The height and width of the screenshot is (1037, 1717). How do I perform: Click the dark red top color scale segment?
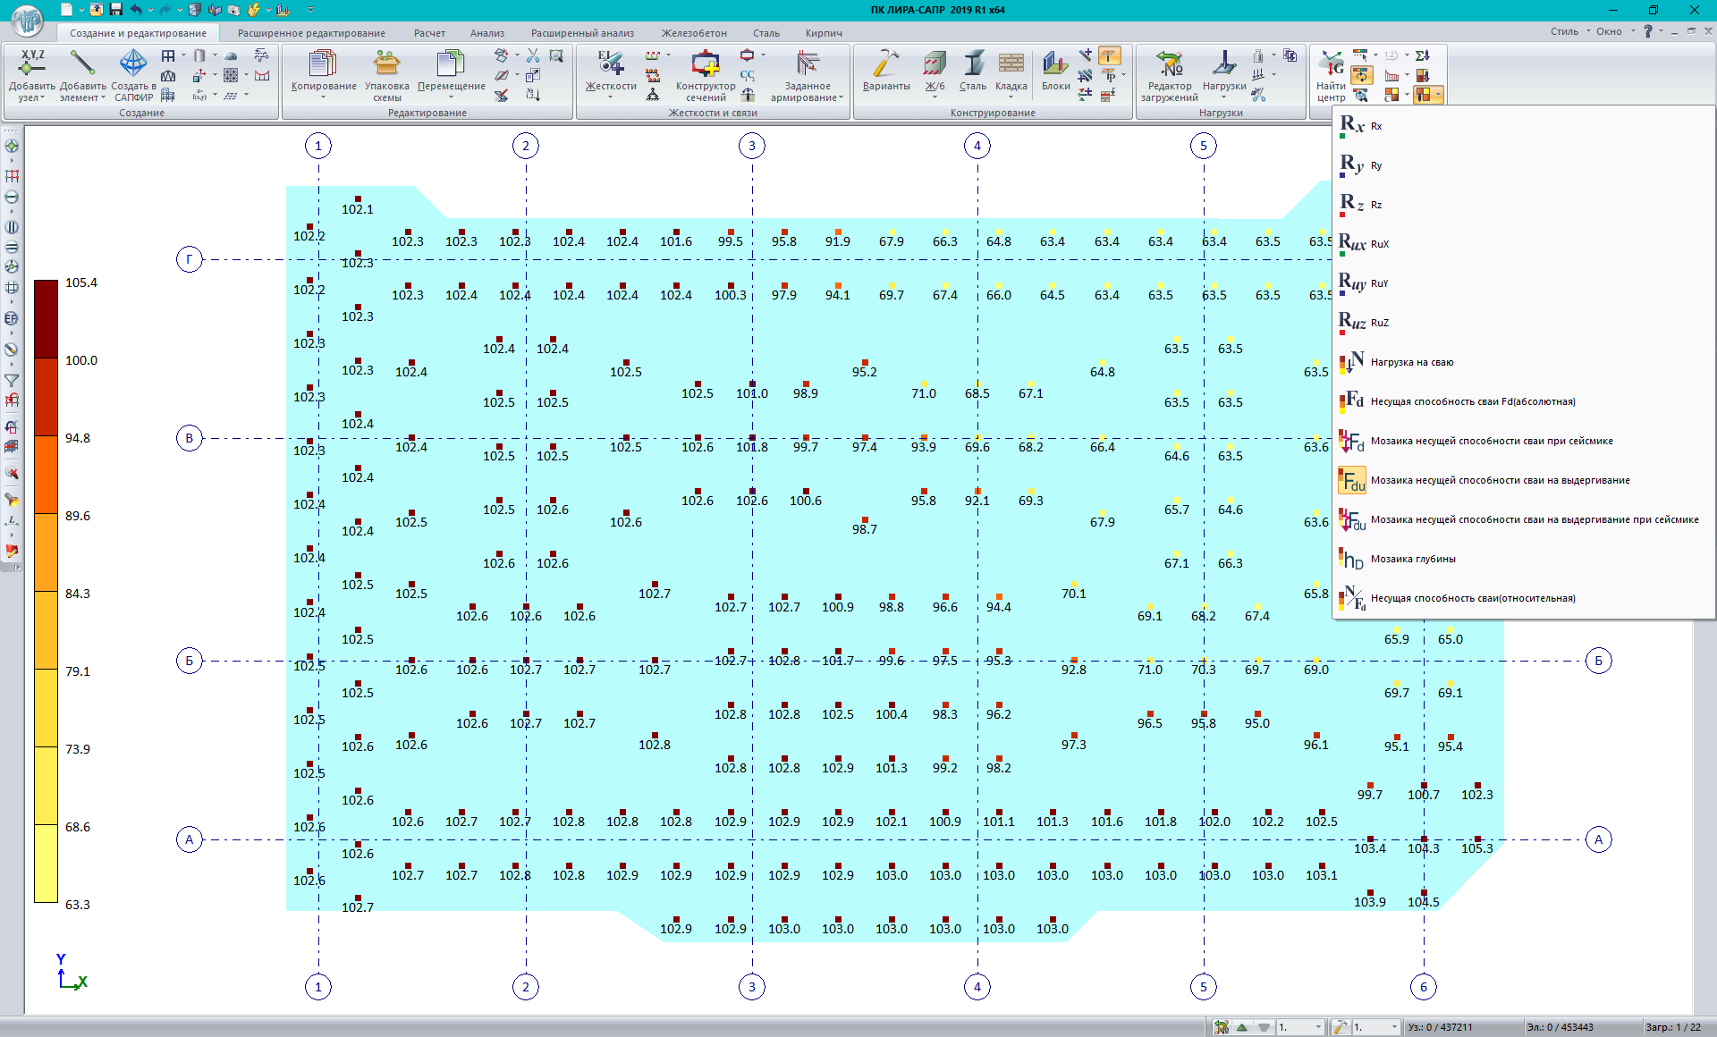click(46, 318)
